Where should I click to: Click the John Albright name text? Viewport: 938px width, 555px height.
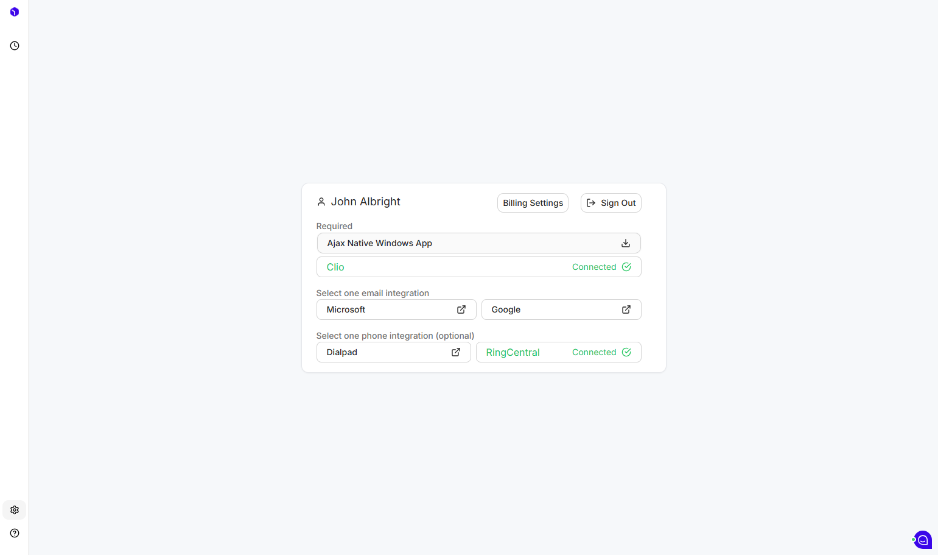coord(365,202)
